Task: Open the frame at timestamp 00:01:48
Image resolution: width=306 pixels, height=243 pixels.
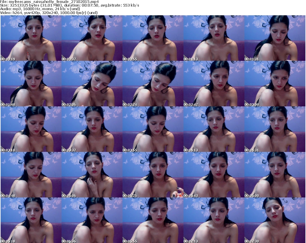Action: pyautogui.click(x=31, y=84)
